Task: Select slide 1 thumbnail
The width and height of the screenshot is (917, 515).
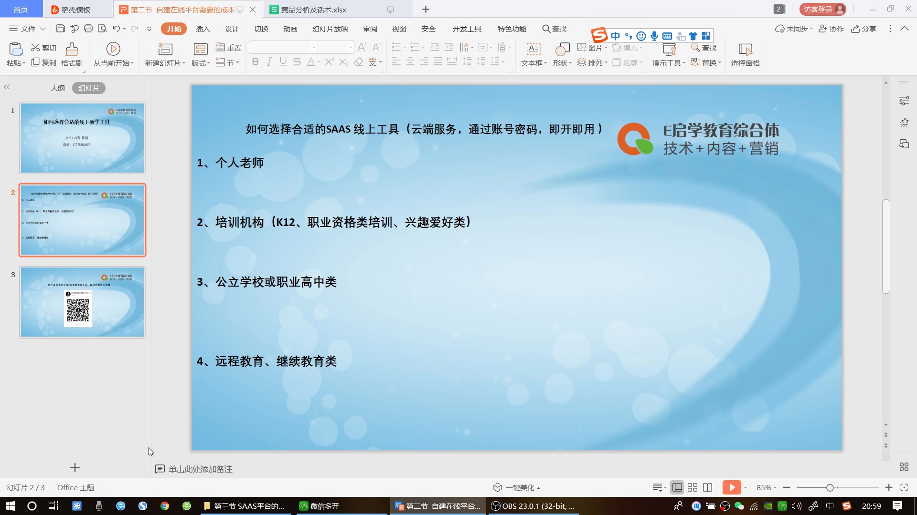Action: pos(82,138)
